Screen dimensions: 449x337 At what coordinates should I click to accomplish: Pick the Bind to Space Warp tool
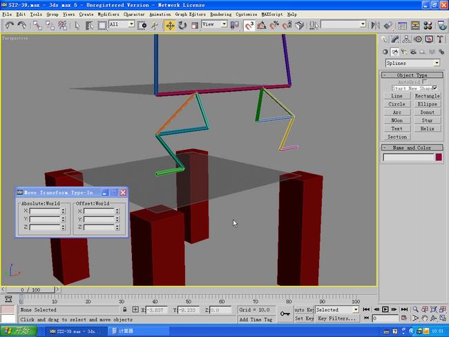62,26
